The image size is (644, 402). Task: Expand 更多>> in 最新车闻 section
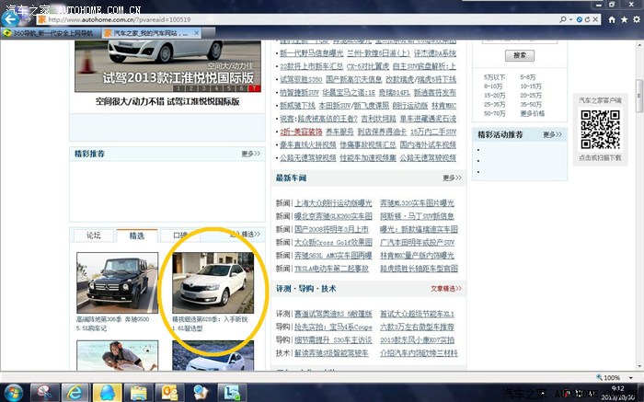point(451,178)
